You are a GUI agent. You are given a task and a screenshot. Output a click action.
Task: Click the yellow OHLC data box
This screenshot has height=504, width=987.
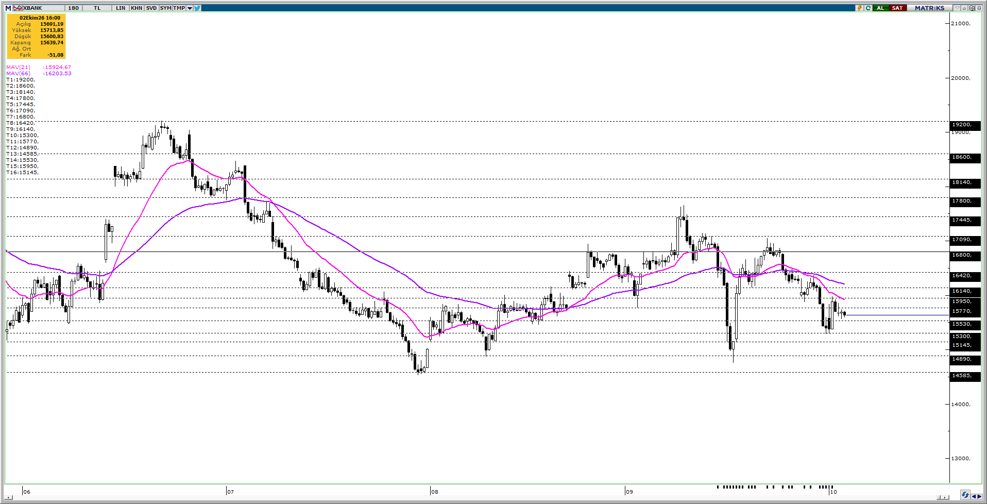click(x=36, y=36)
